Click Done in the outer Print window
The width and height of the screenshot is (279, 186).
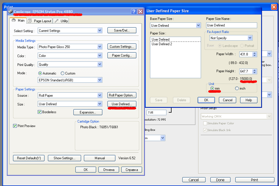tap(220, 180)
